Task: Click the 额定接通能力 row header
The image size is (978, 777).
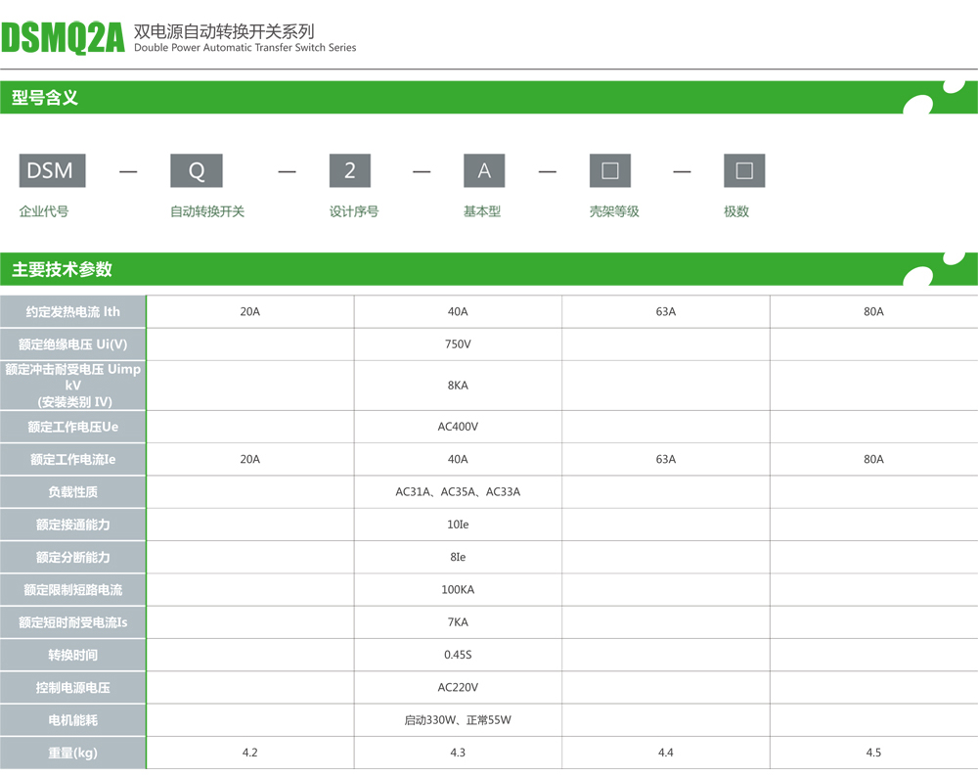Action: point(73,525)
